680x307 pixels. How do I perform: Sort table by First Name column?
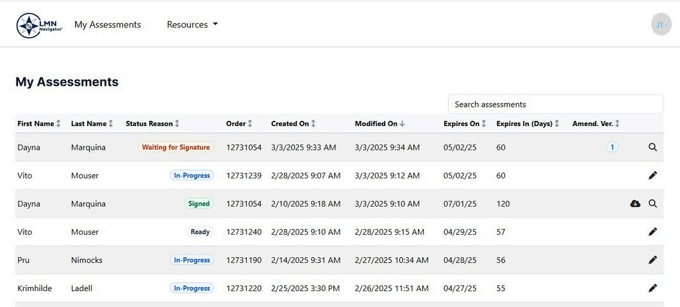[x=38, y=123]
